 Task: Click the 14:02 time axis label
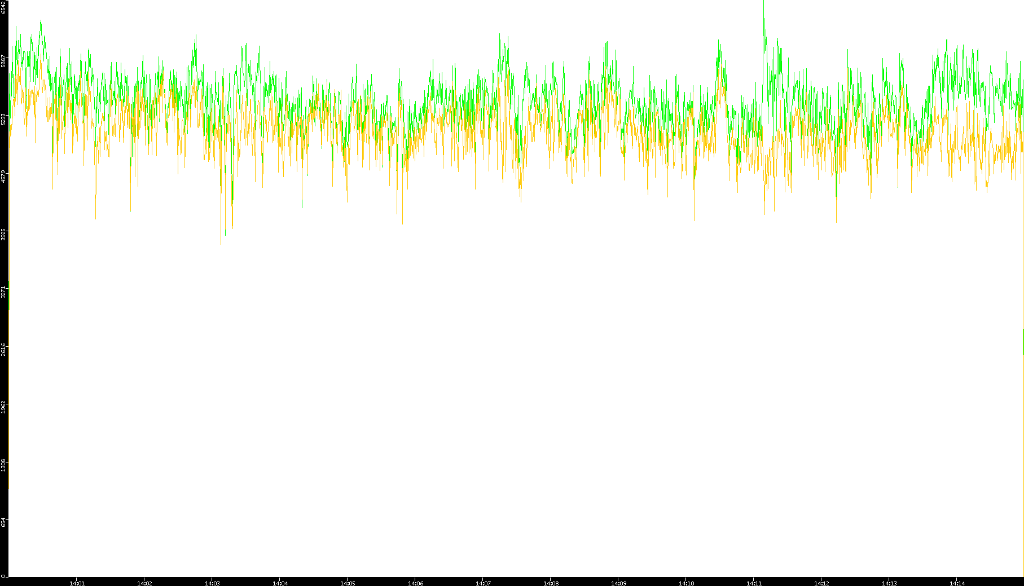(x=144, y=583)
